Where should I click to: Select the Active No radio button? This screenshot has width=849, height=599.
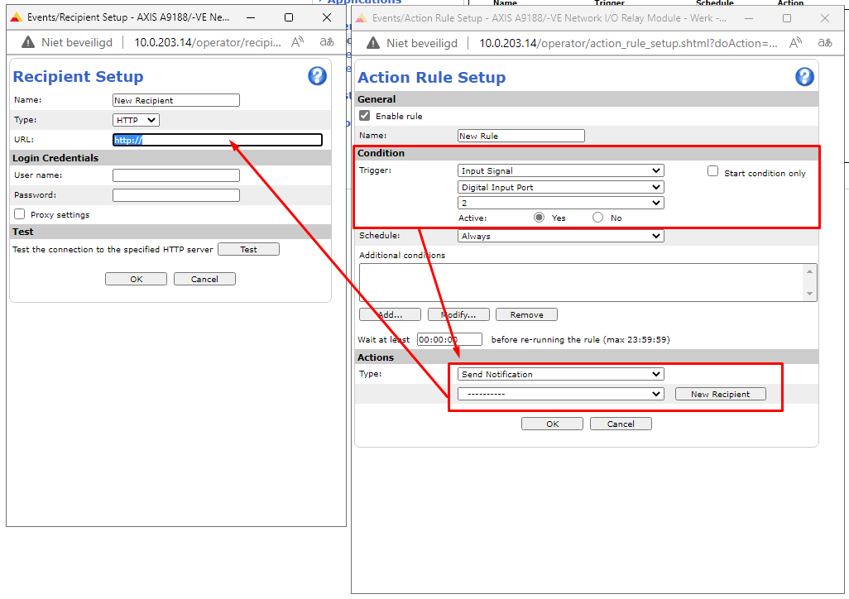(x=597, y=217)
